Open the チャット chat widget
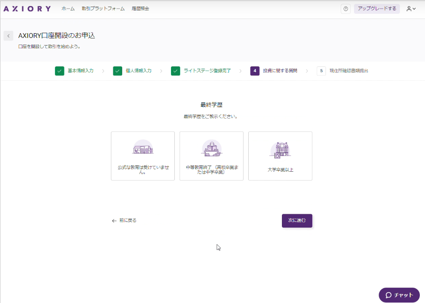This screenshot has width=425, height=303. 399,295
